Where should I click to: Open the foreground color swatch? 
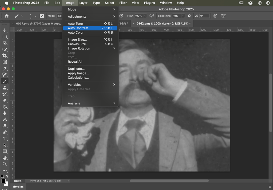pos(3,181)
